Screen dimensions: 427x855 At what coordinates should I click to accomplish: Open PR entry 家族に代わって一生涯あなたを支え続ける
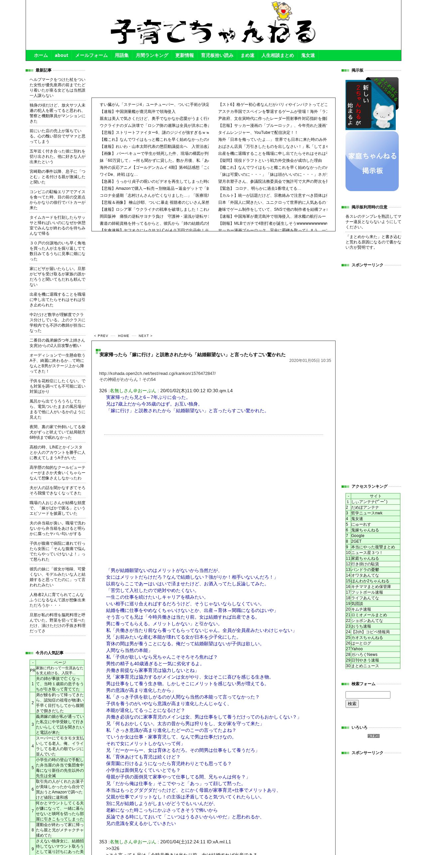click(60, 671)
